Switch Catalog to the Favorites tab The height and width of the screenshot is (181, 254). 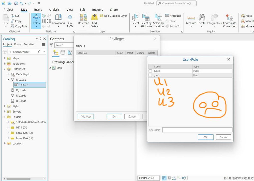pos(29,44)
